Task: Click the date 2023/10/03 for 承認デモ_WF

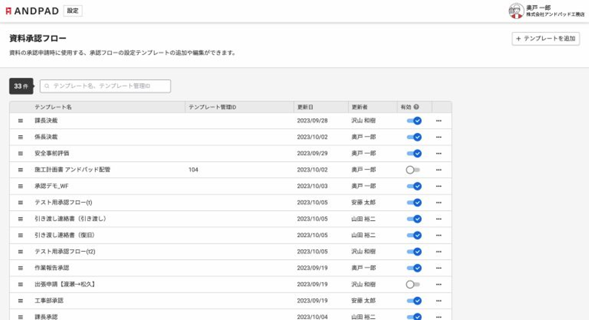Action: (x=312, y=186)
